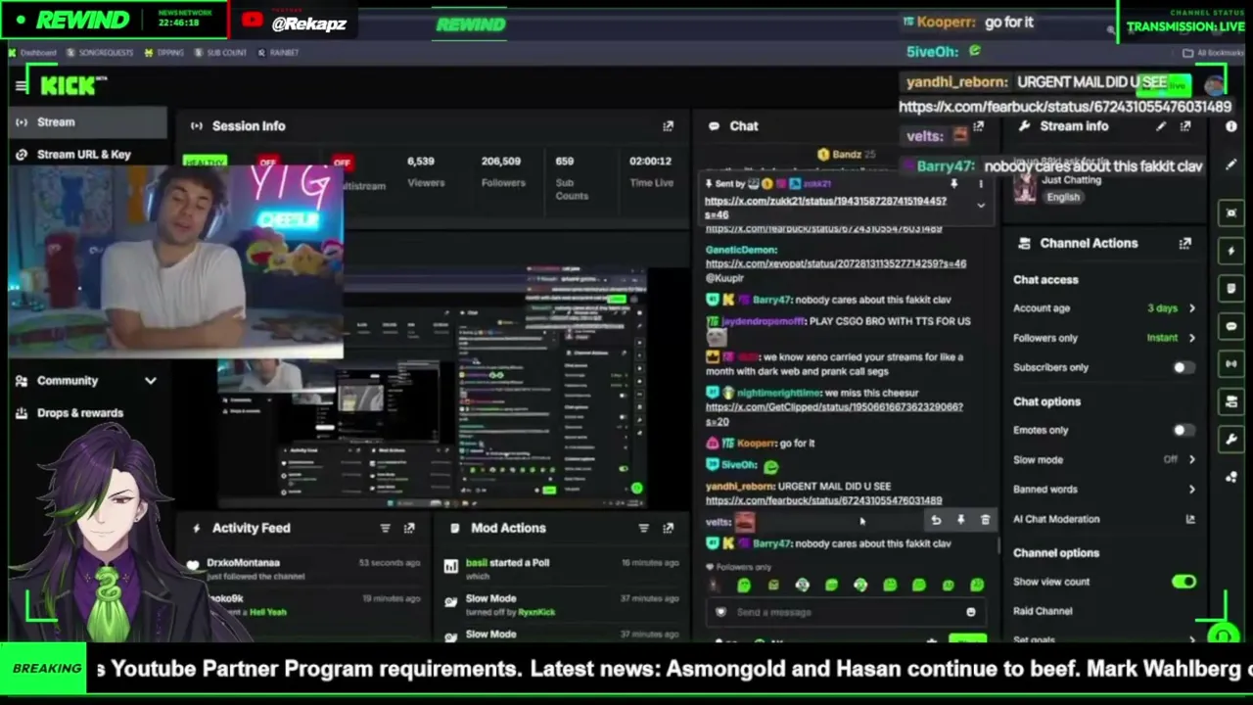Open AI Chat Moderation external link
The width and height of the screenshot is (1253, 705).
1190,519
